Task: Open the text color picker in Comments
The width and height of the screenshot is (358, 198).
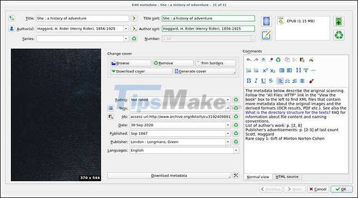Action: pyautogui.click(x=311, y=81)
